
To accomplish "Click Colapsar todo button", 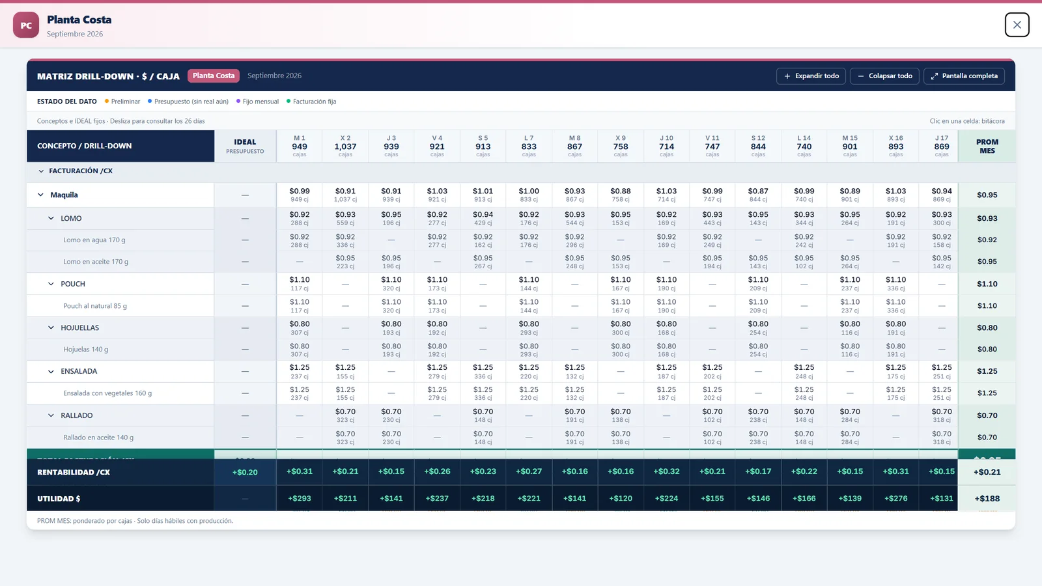I will coord(884,76).
